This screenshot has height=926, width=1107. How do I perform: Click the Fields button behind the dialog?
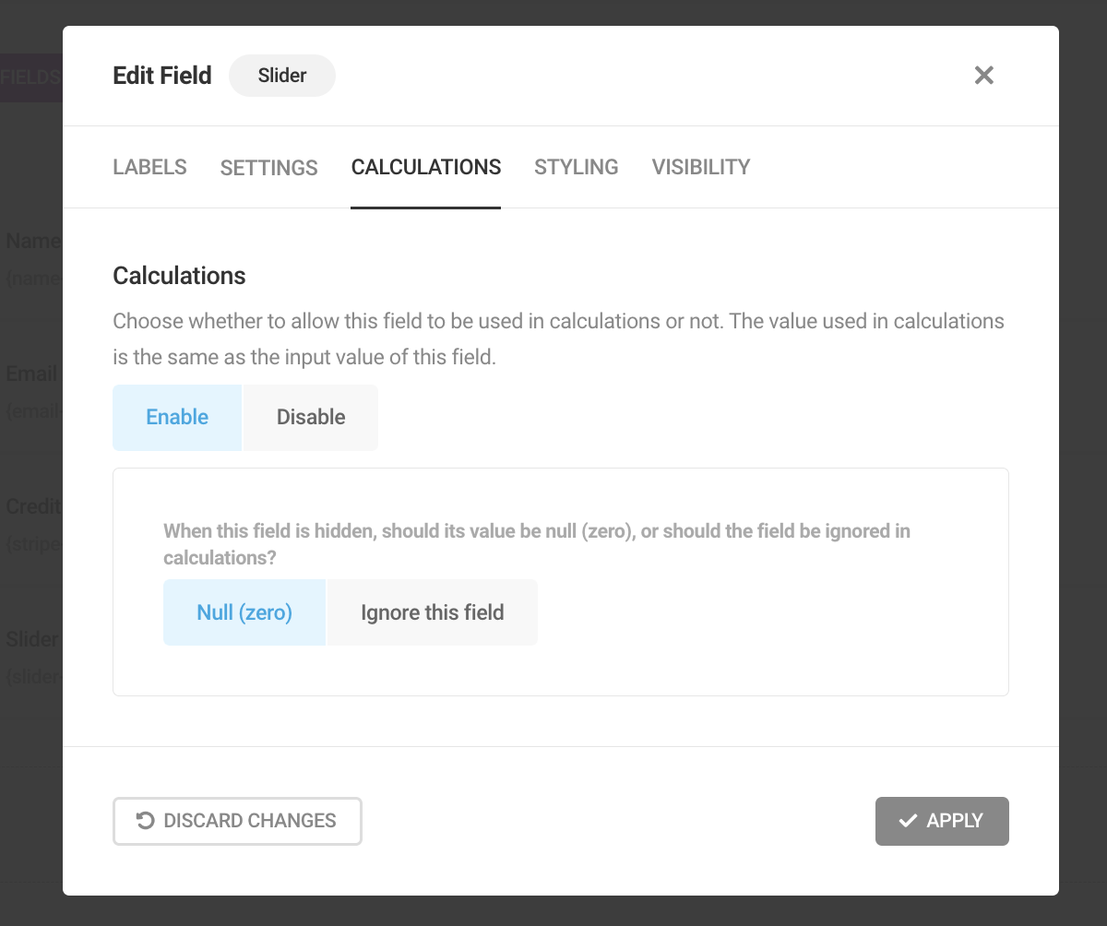30,77
